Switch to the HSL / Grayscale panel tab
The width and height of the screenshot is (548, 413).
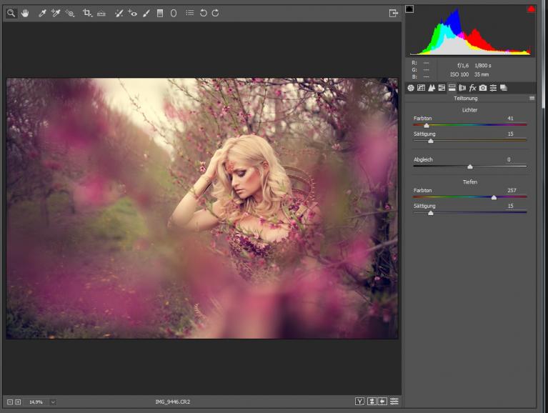click(x=442, y=88)
